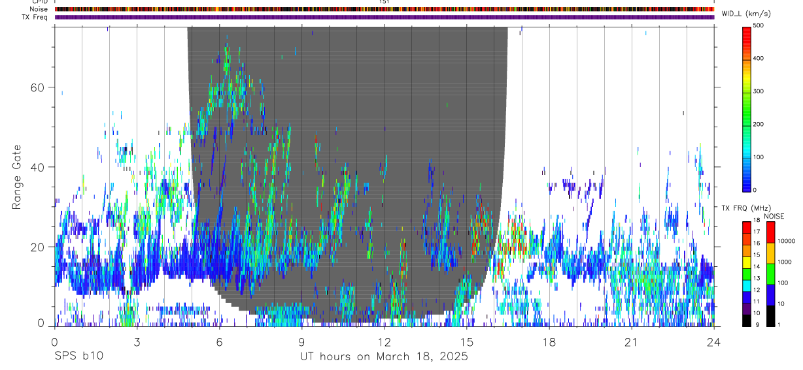This screenshot has height=370, width=803.
Task: Click the yellow swatch in the TX FRQ colorbar
Action: (x=747, y=262)
